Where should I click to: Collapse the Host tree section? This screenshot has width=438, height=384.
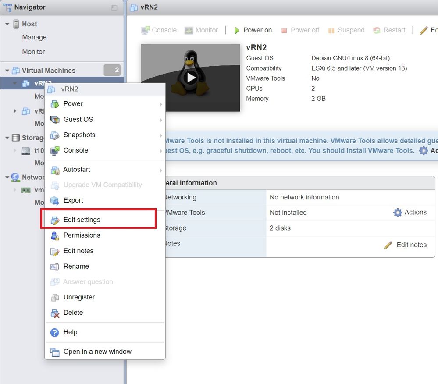coord(7,24)
